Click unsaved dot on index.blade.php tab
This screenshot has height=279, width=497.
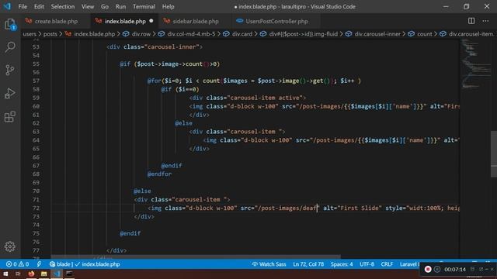151,21
